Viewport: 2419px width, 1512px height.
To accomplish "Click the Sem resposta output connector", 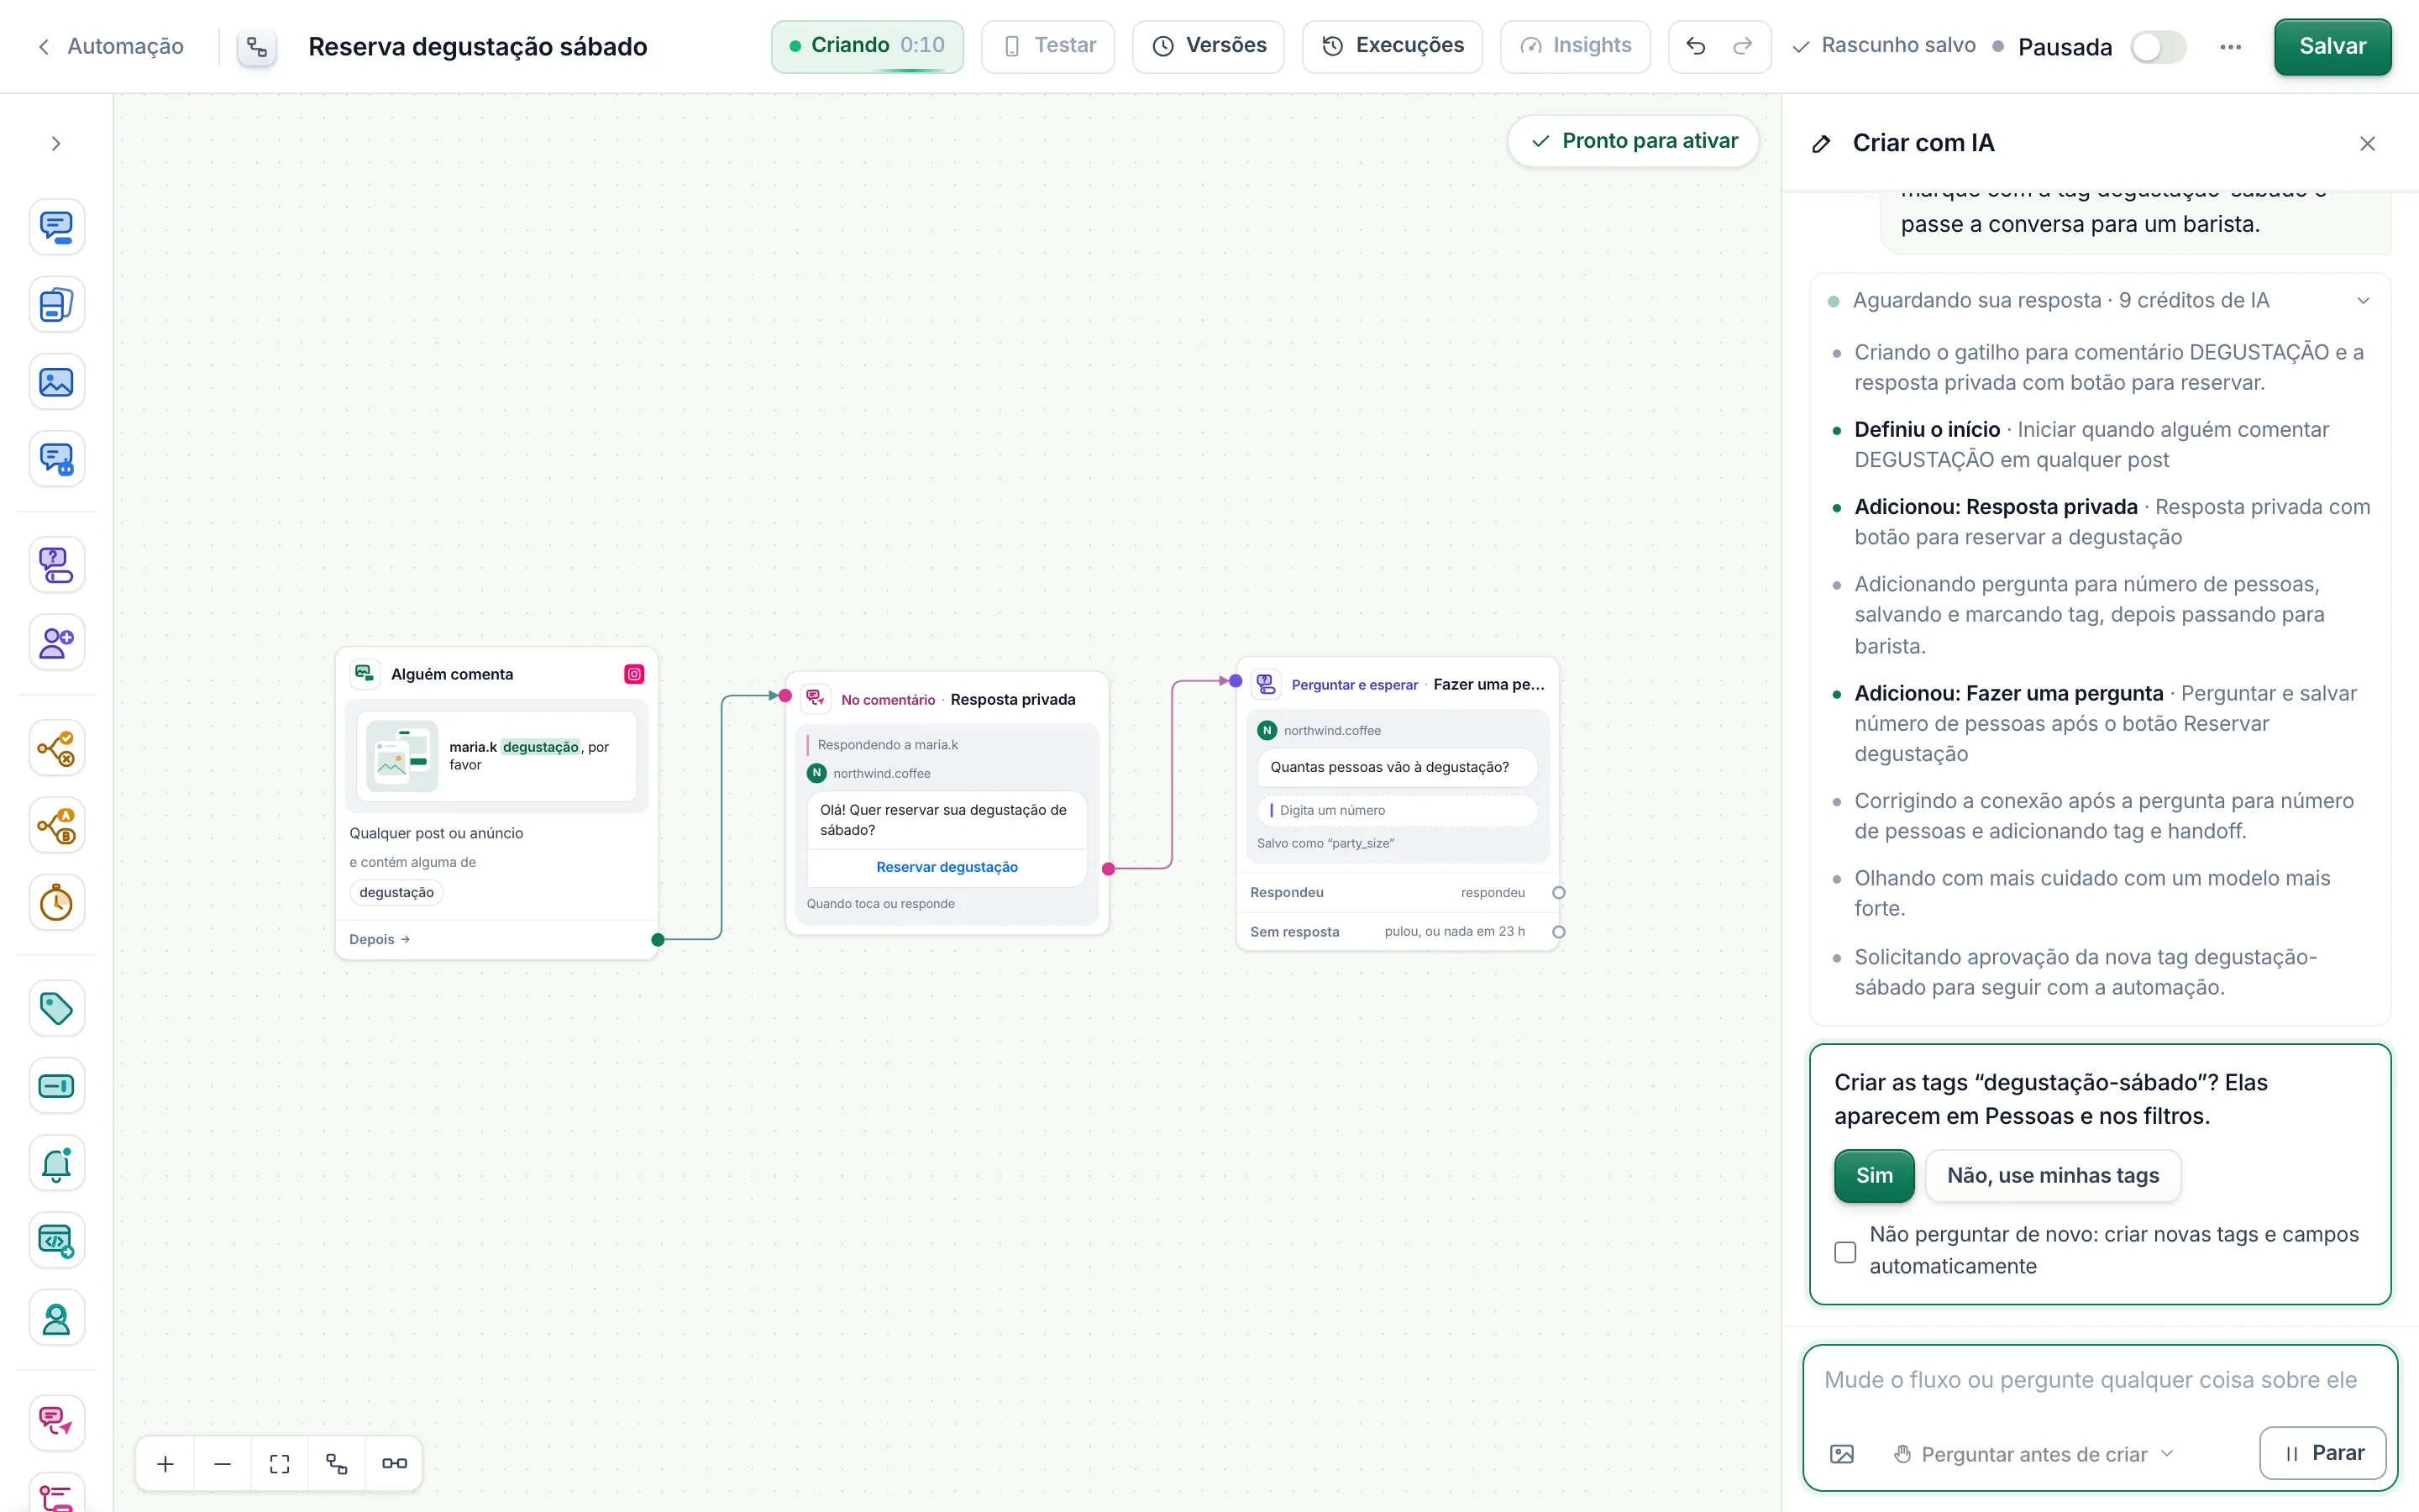I will (1557, 931).
